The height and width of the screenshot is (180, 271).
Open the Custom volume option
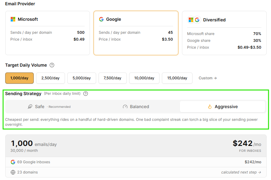point(208,78)
